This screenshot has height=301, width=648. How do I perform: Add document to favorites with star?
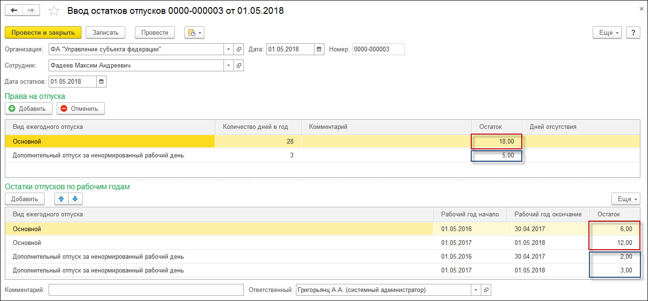pos(54,10)
